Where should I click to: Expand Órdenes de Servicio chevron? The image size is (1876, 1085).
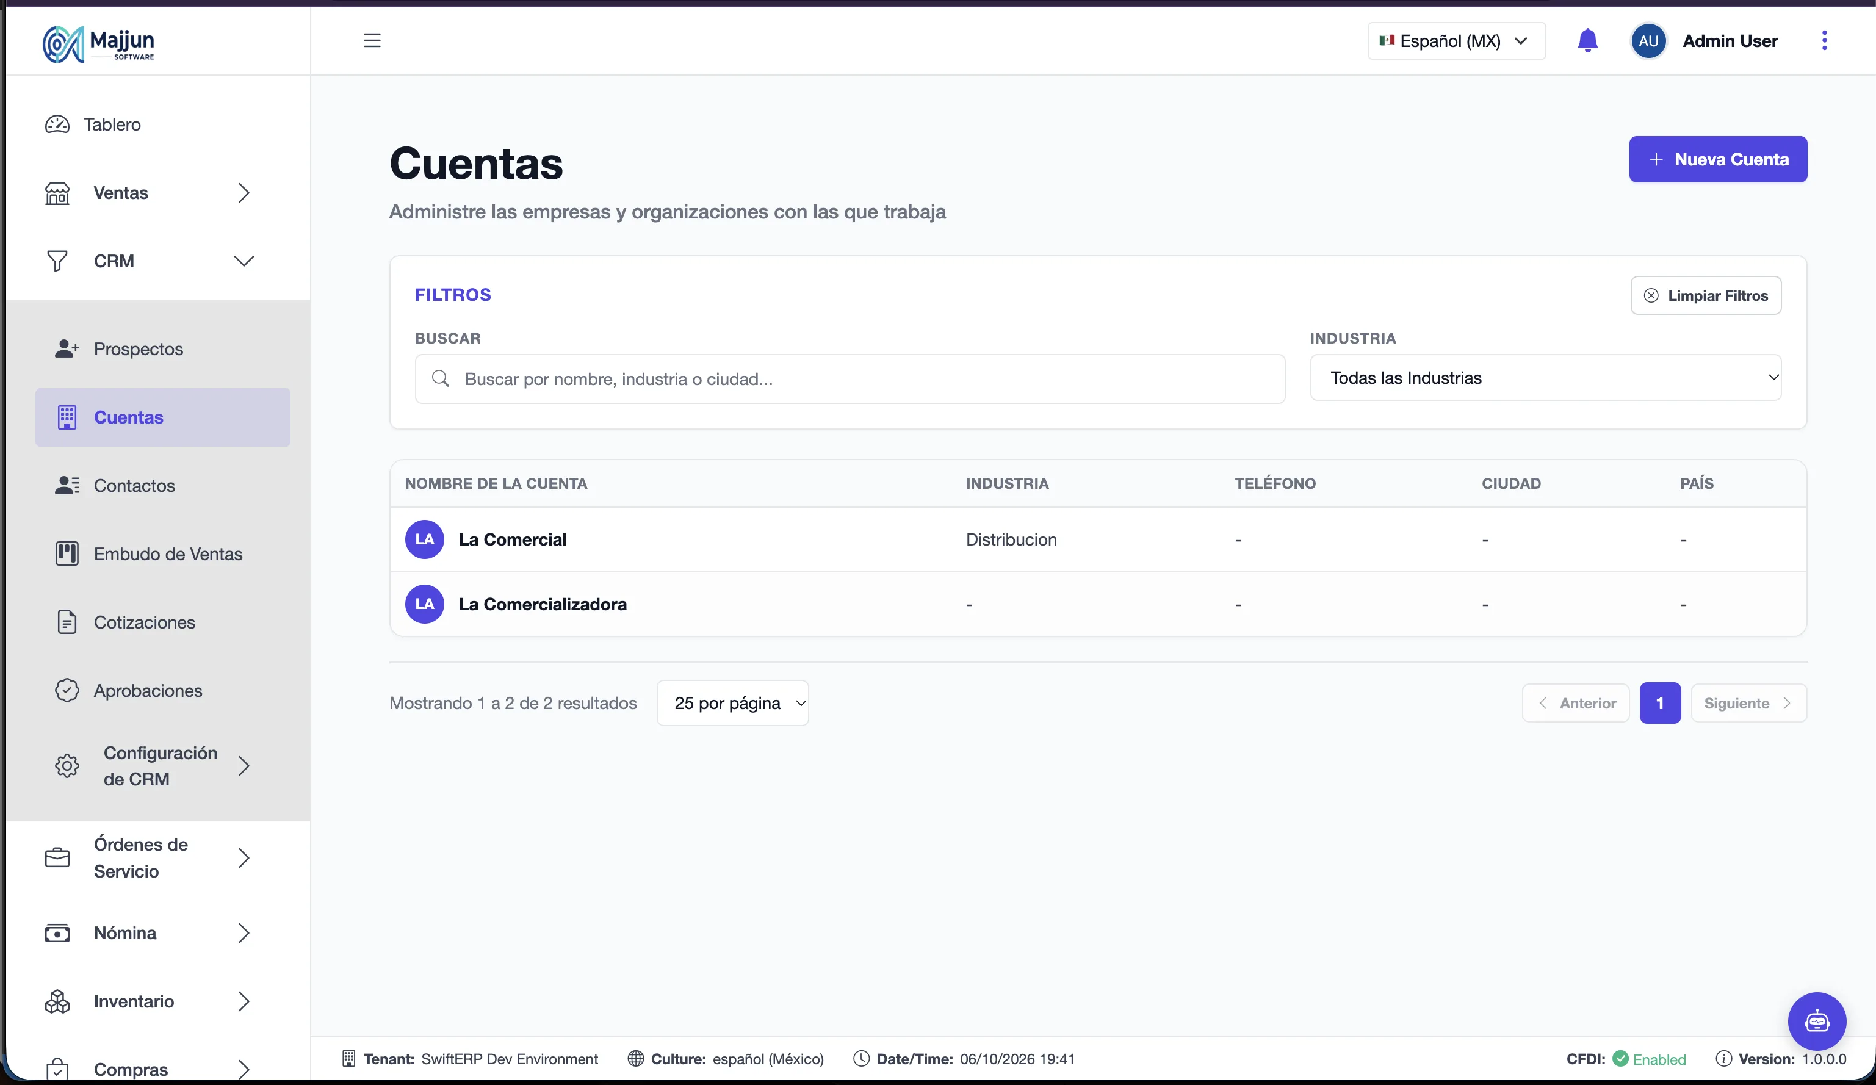pyautogui.click(x=244, y=858)
